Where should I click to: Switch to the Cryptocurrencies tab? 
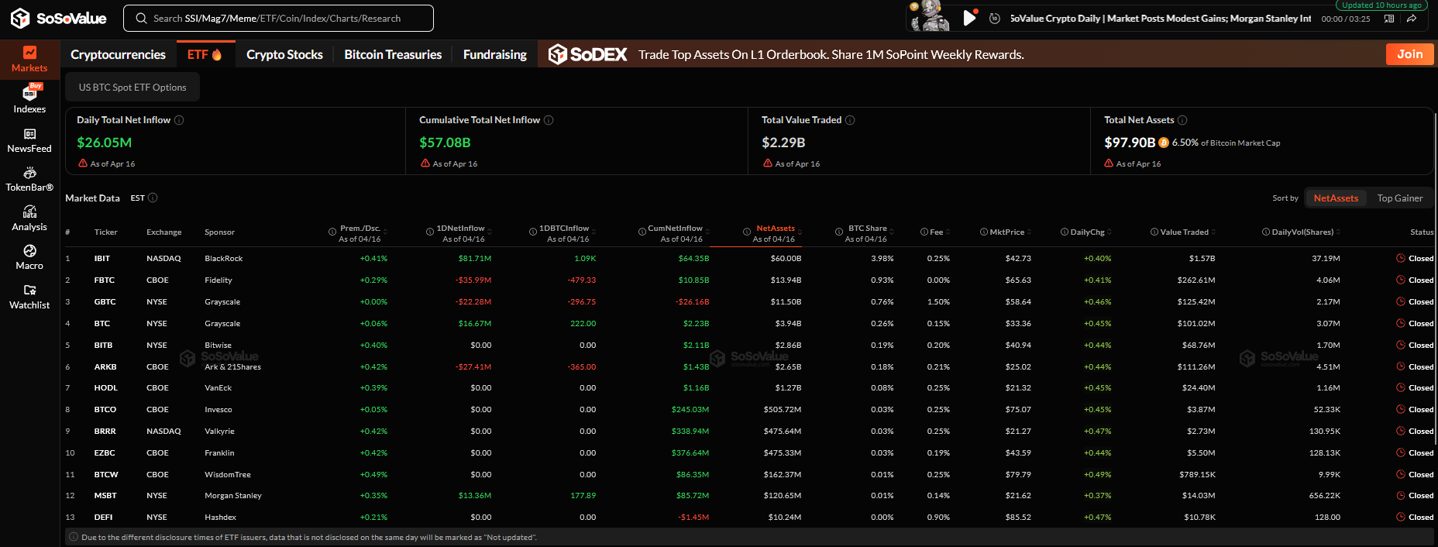(x=118, y=54)
